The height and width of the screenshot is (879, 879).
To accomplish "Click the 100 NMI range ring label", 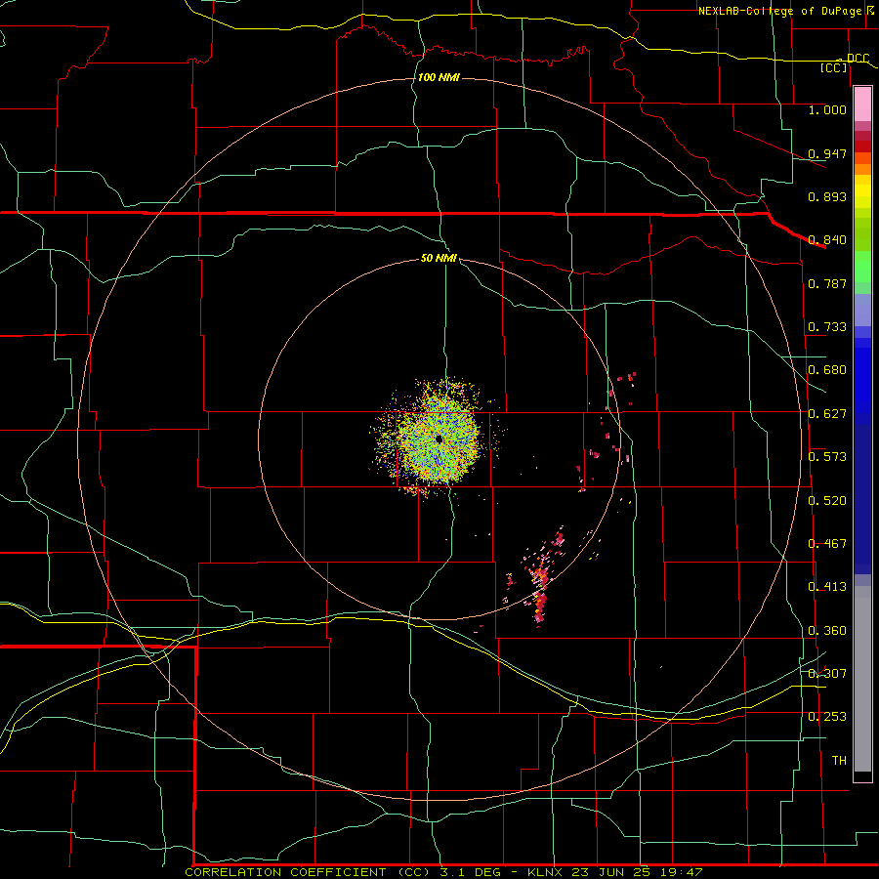I will pyautogui.click(x=439, y=77).
